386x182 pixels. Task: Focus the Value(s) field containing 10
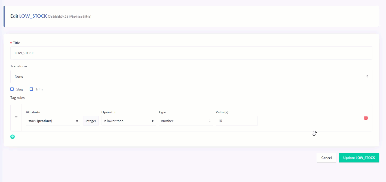pyautogui.click(x=237, y=121)
